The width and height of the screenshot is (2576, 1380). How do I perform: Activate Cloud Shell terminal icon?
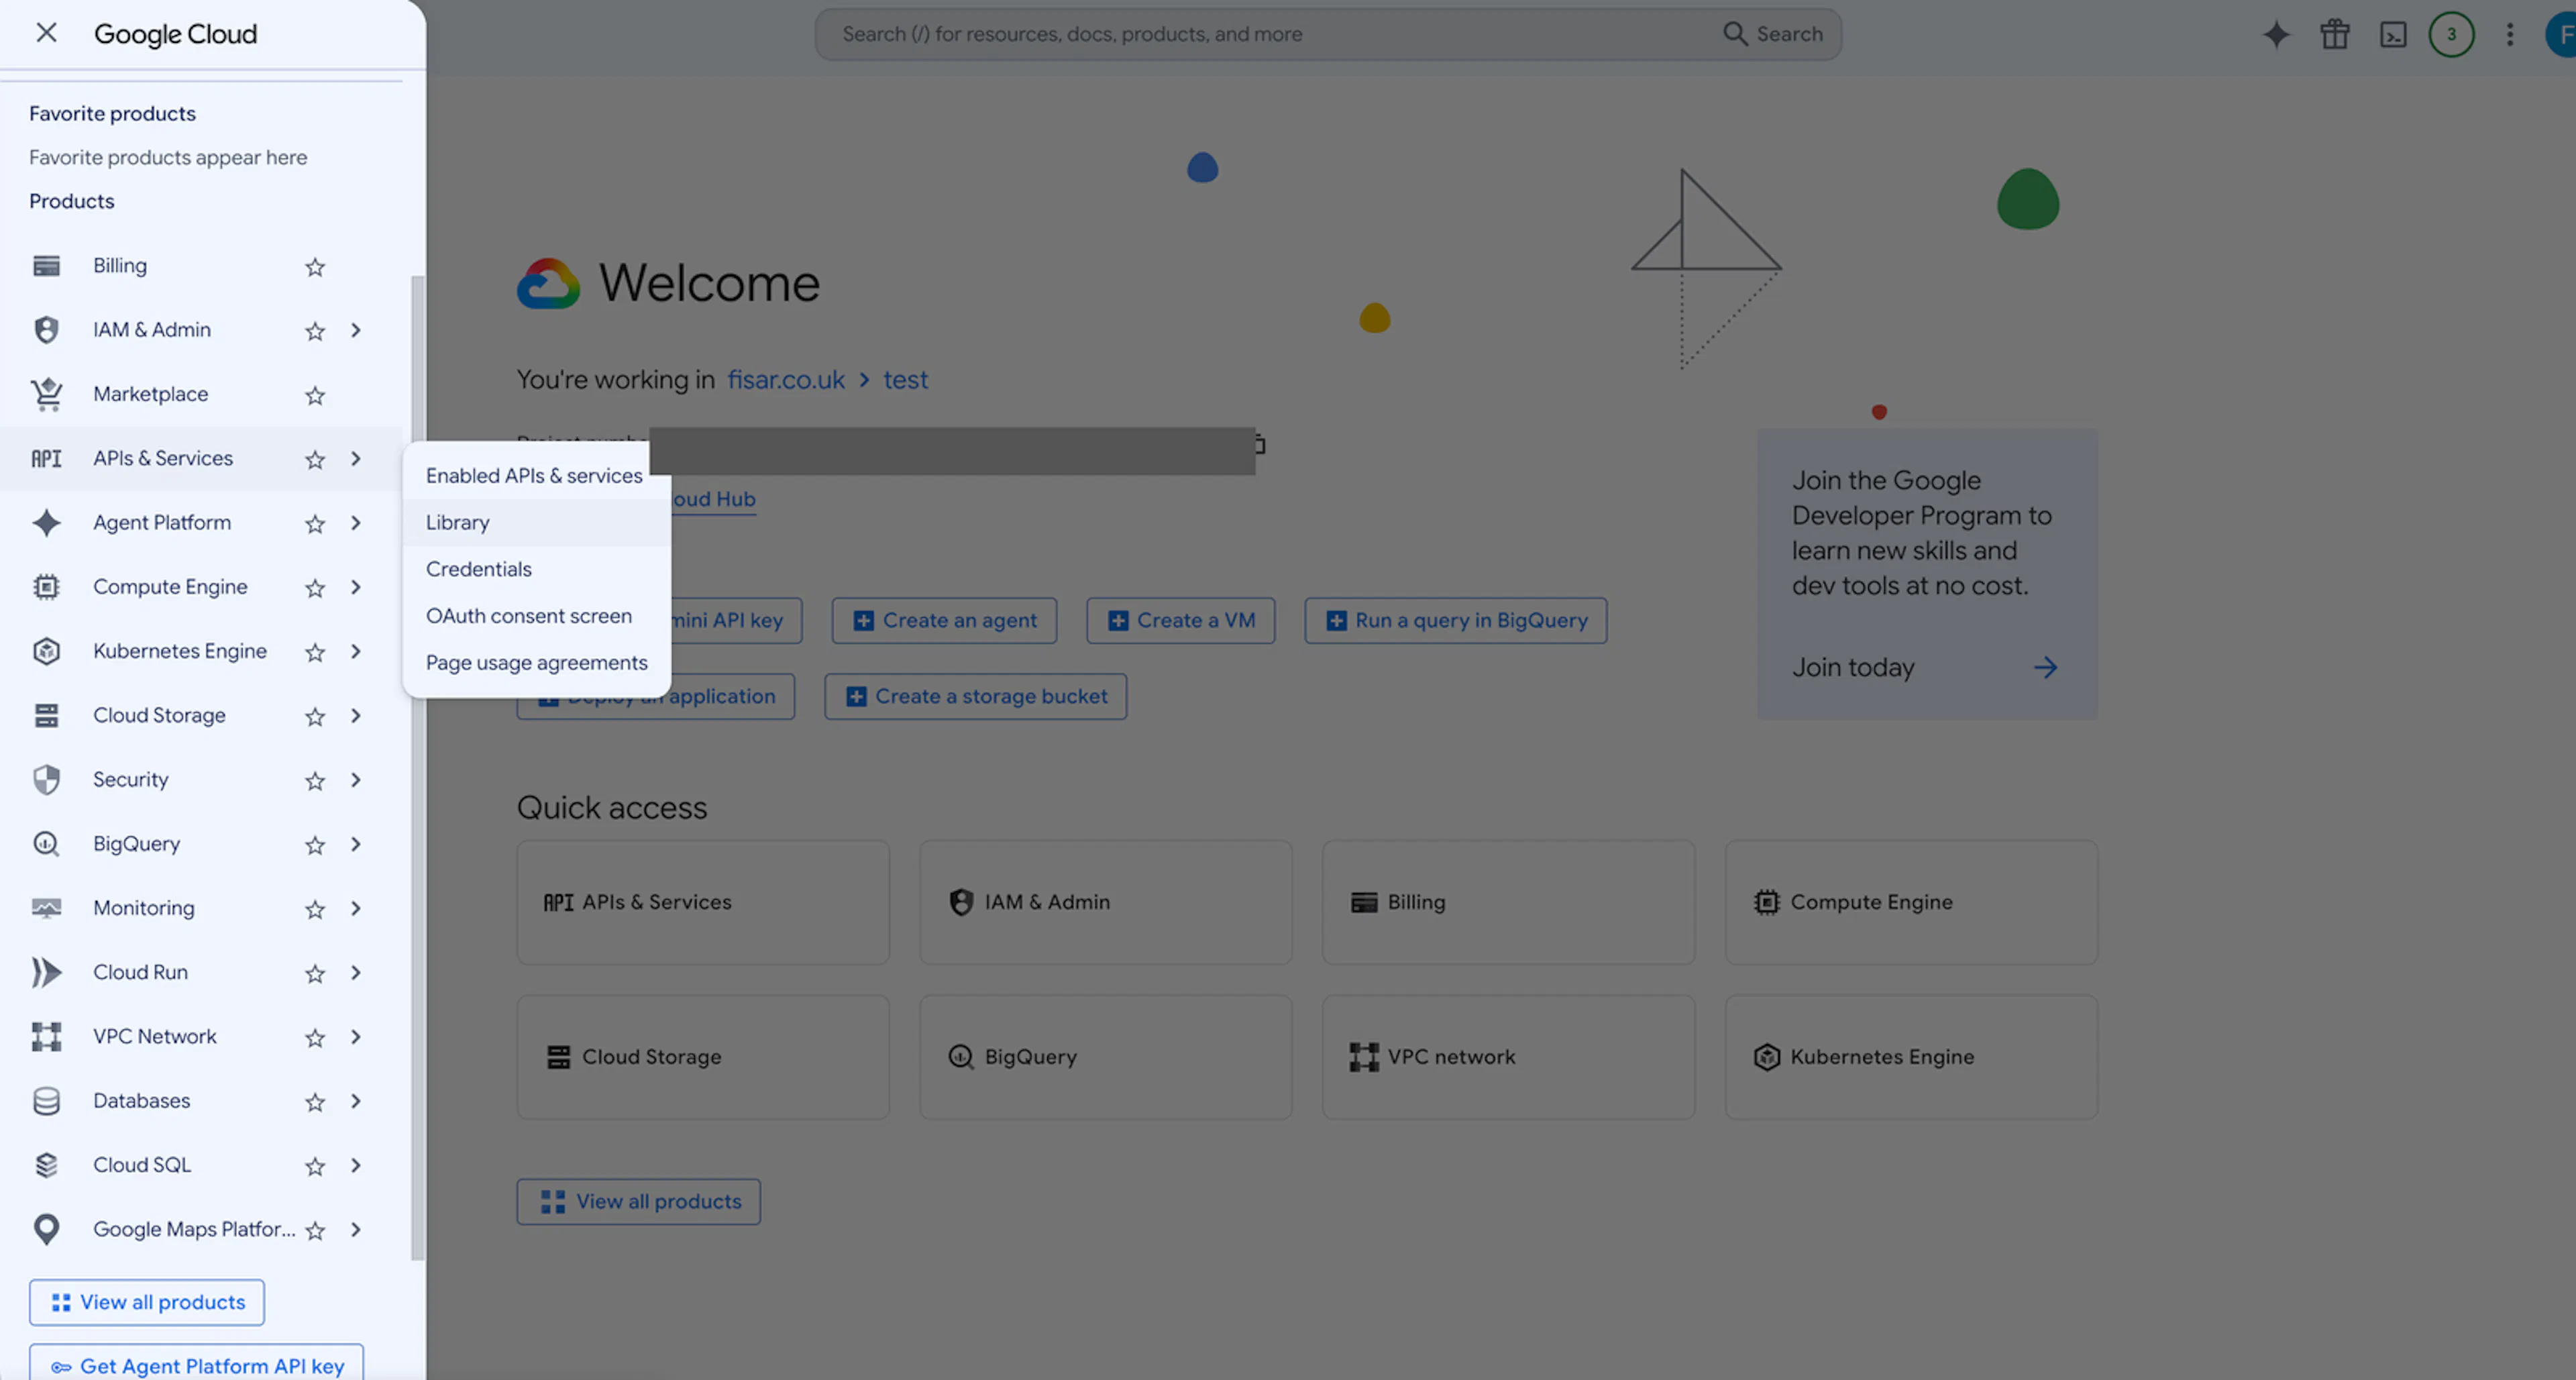click(x=2393, y=35)
